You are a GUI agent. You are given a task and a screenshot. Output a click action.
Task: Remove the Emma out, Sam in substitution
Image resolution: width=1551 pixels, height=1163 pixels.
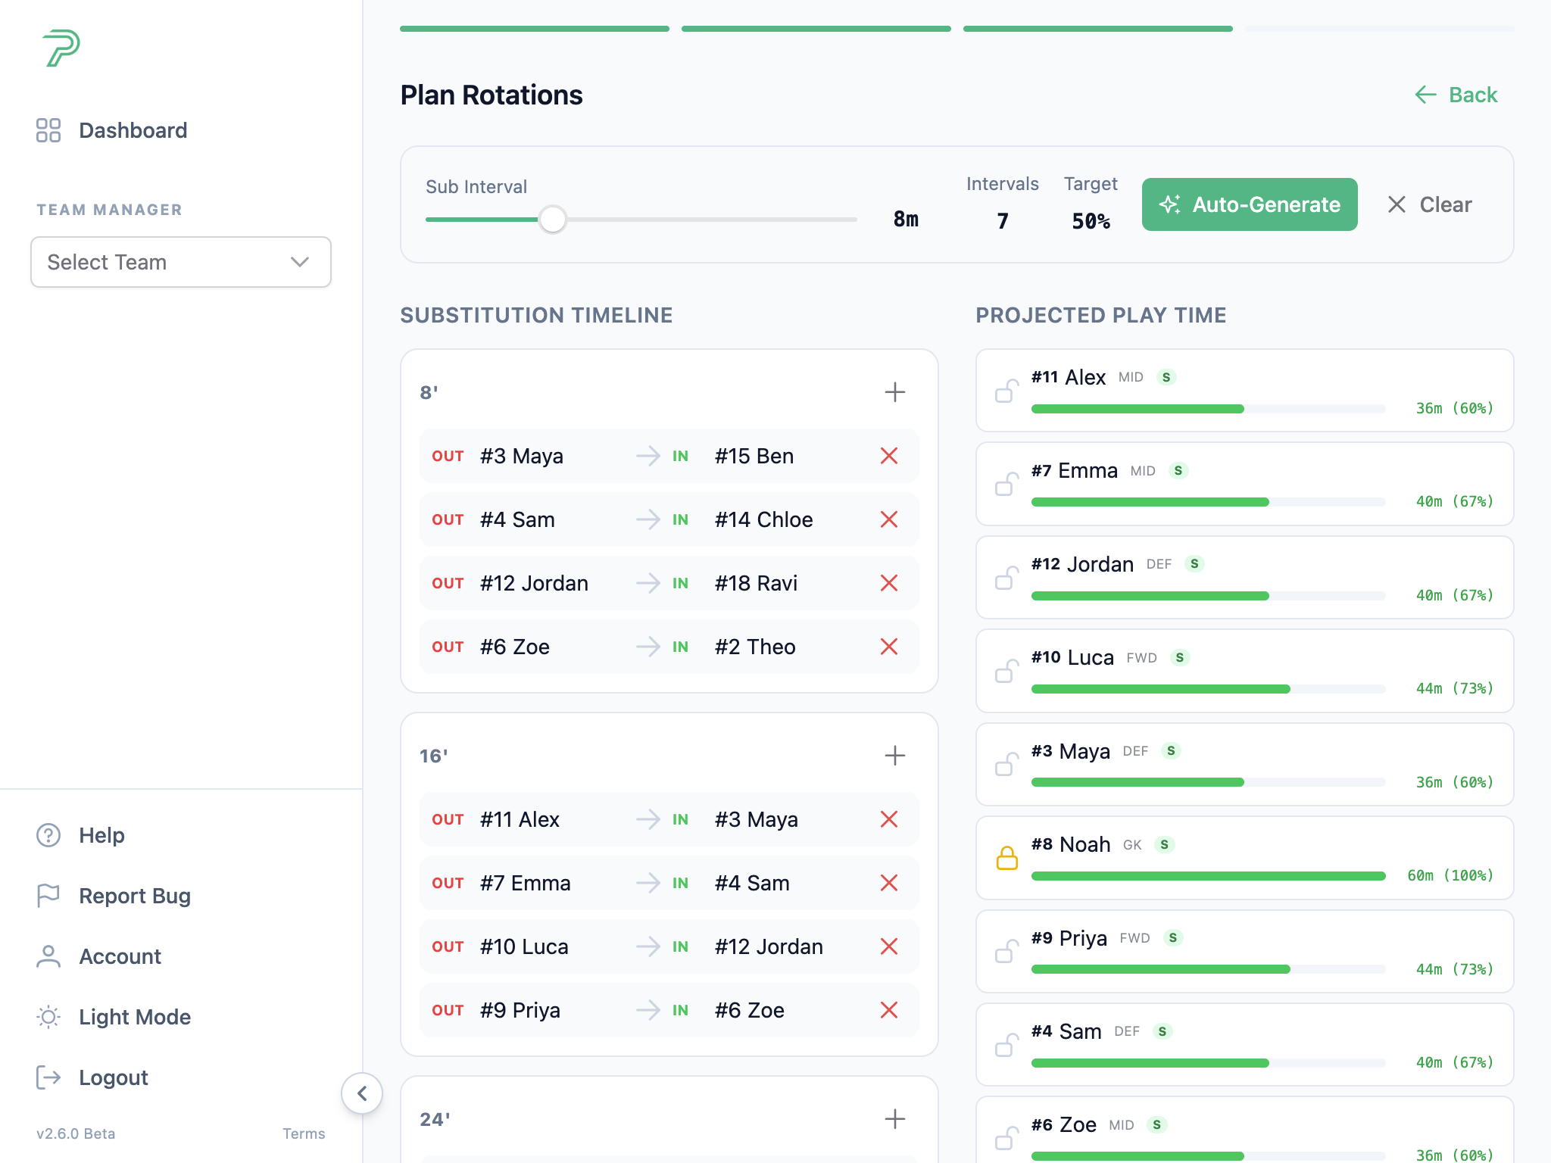coord(889,883)
